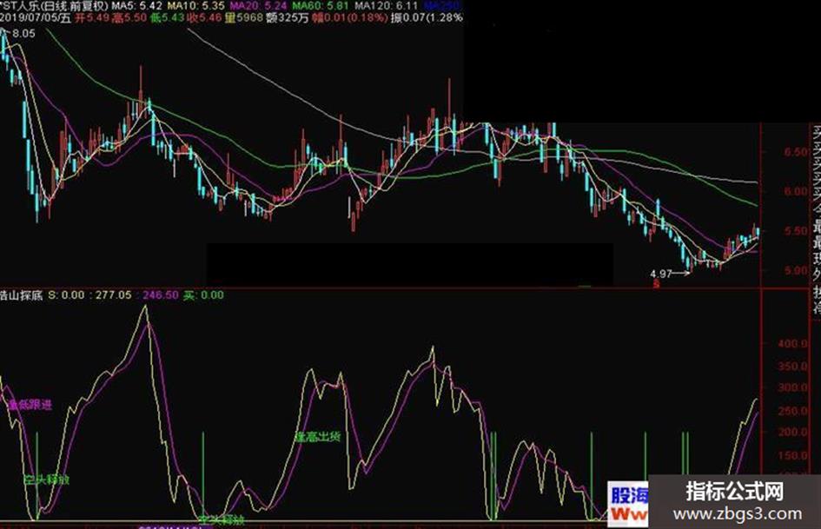Click the turnover value 额325万
This screenshot has width=821, height=529.
point(288,18)
